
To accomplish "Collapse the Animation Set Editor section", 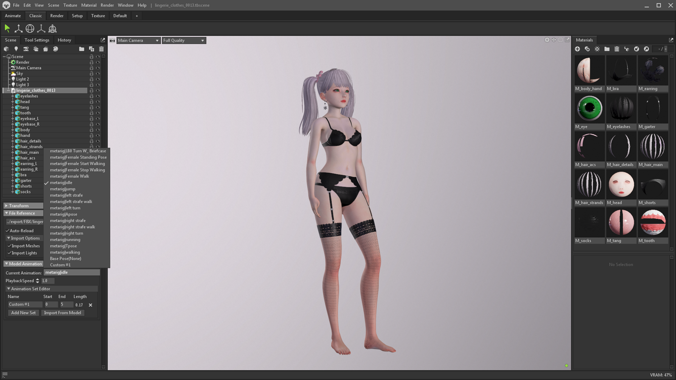I will pyautogui.click(x=9, y=289).
